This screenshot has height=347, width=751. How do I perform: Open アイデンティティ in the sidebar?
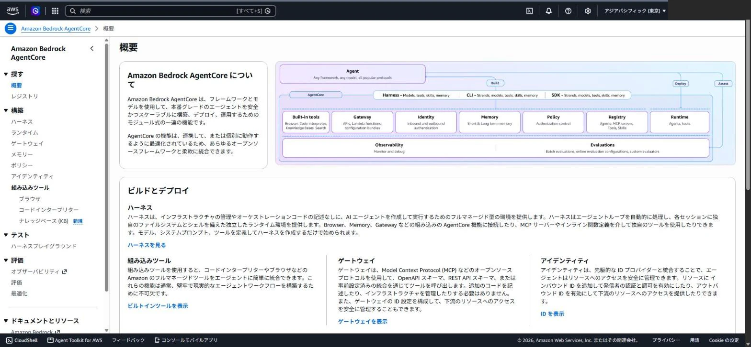(32, 176)
